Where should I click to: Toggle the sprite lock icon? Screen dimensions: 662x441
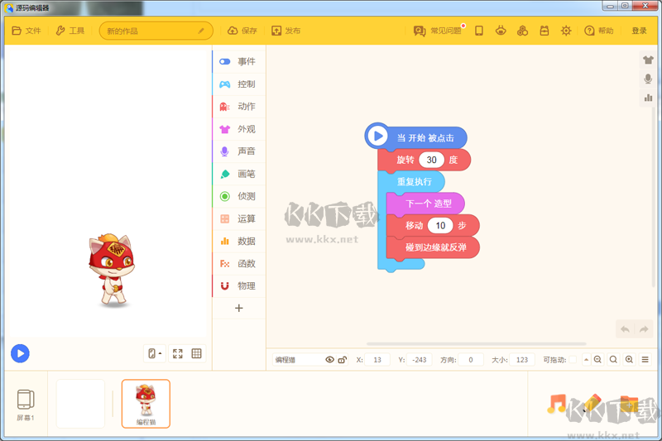[343, 360]
